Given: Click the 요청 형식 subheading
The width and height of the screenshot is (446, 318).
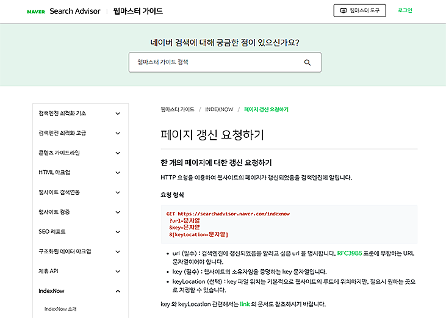Looking at the screenshot, I should click(x=172, y=195).
